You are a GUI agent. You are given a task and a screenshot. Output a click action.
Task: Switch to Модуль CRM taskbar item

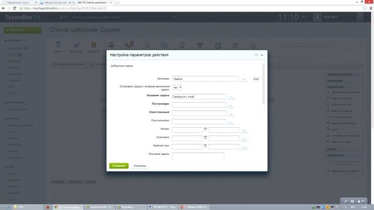tap(194, 207)
